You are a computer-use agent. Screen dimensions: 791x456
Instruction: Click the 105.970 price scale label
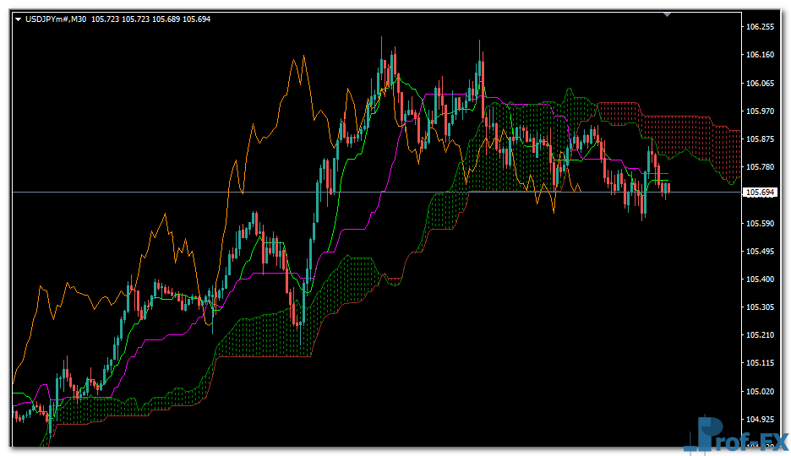tap(761, 111)
